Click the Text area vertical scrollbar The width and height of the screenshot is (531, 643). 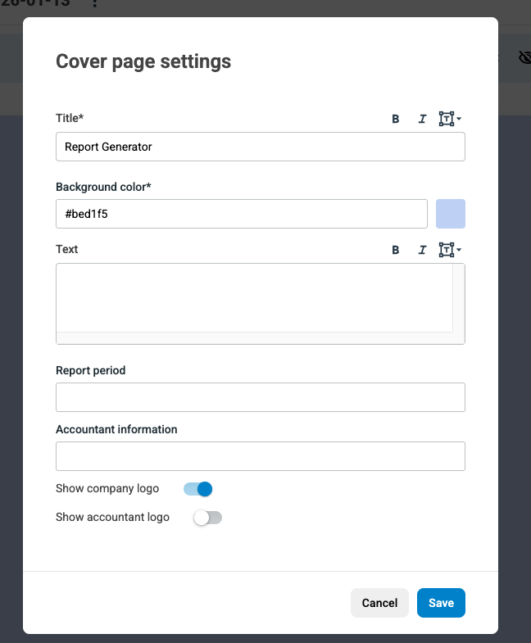coord(459,297)
